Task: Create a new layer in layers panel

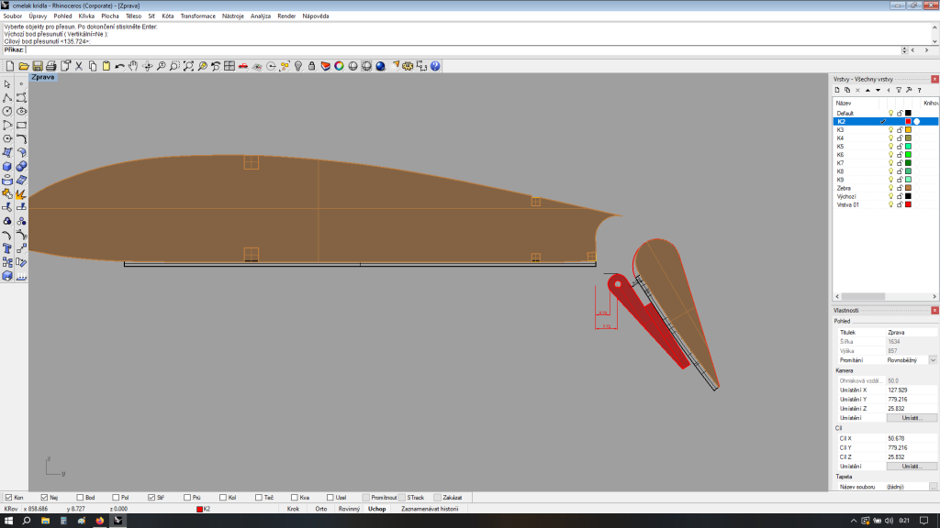Action: [837, 90]
